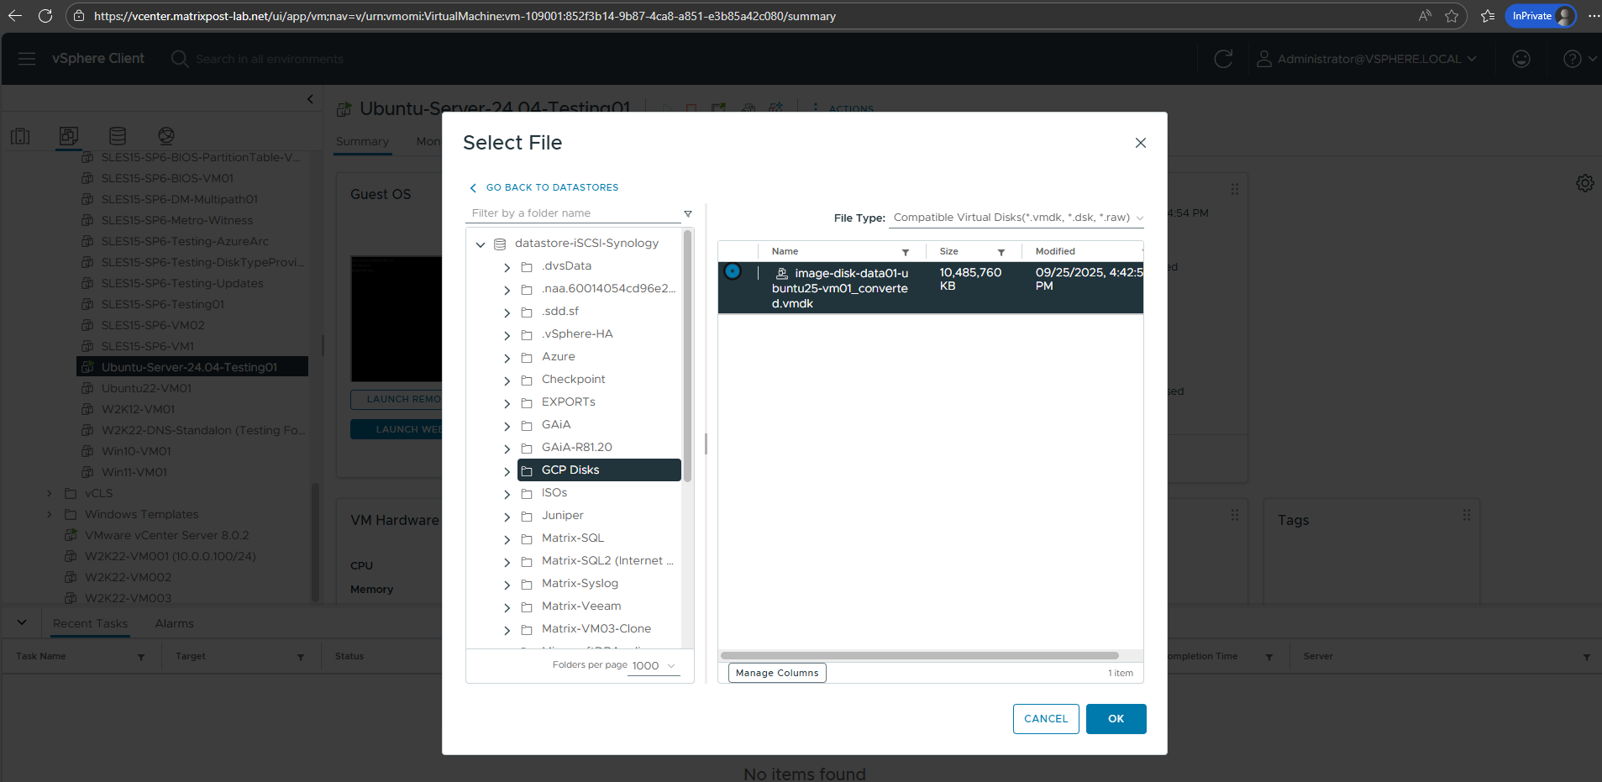The width and height of the screenshot is (1602, 782).
Task: Click Manage Columns button
Action: (777, 673)
